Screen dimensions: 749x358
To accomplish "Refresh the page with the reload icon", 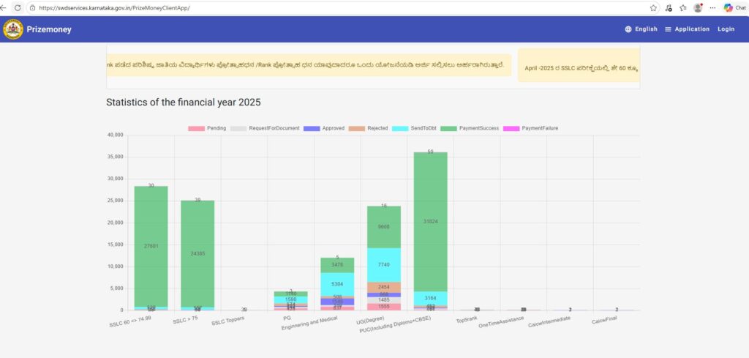I will point(18,7).
